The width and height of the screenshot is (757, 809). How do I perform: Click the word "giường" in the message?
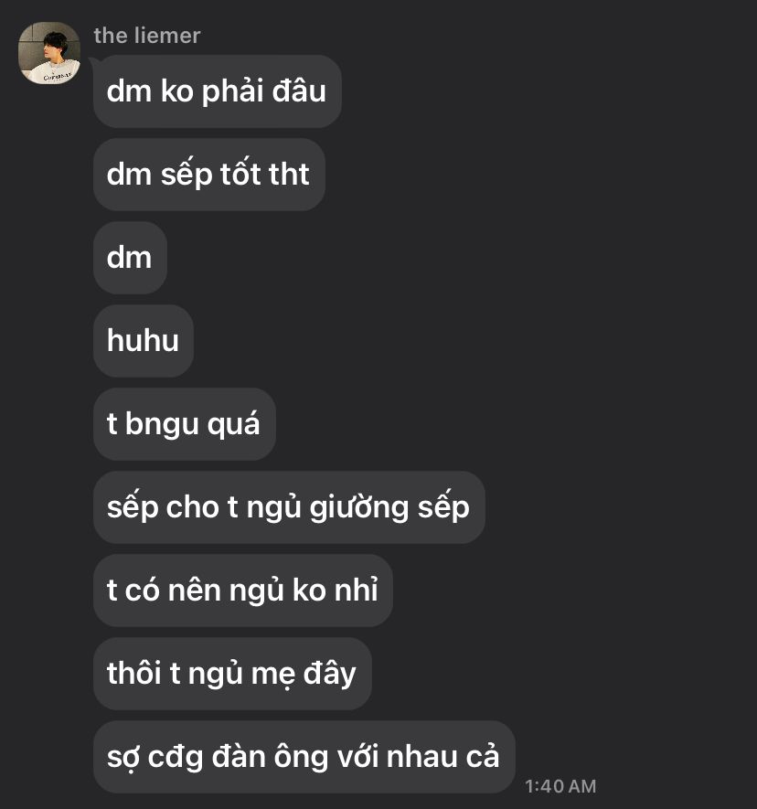(x=359, y=507)
